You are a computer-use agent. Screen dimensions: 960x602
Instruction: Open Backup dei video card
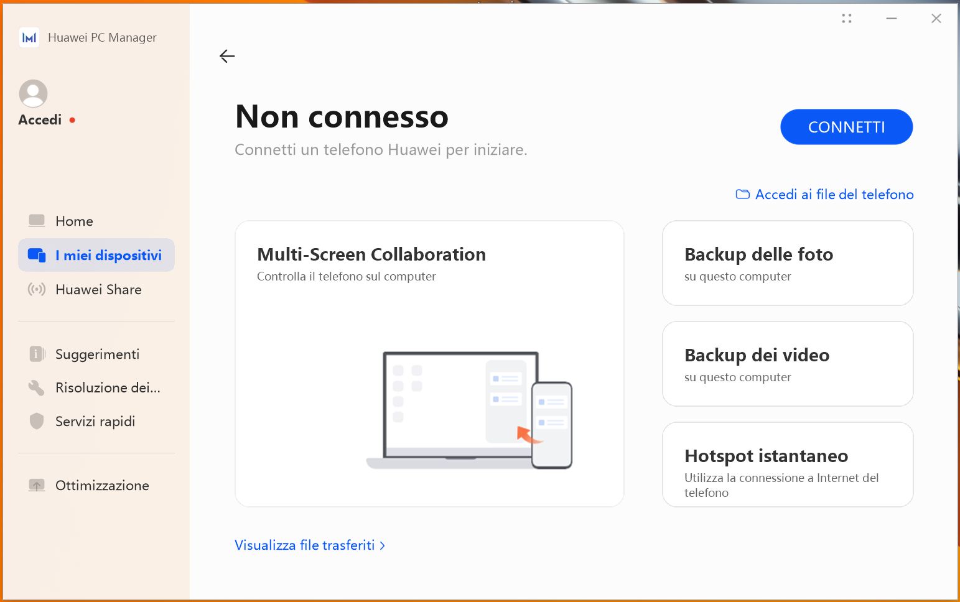coord(788,364)
